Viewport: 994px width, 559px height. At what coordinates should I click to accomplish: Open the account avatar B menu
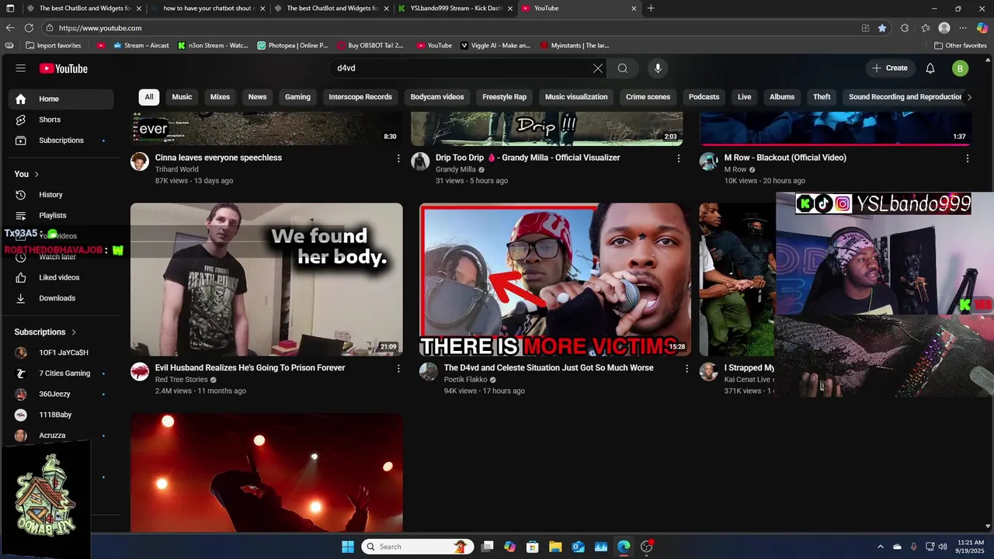[960, 68]
